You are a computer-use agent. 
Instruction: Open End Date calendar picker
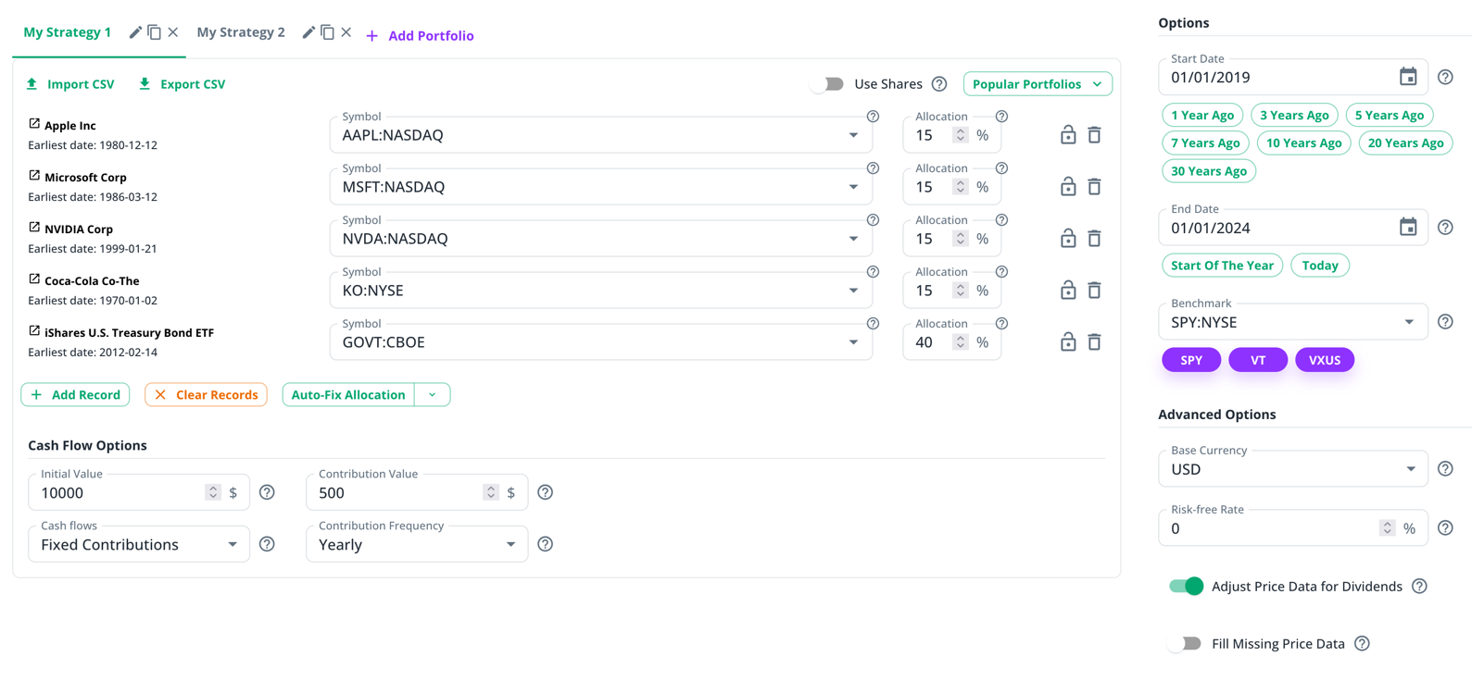click(1408, 228)
